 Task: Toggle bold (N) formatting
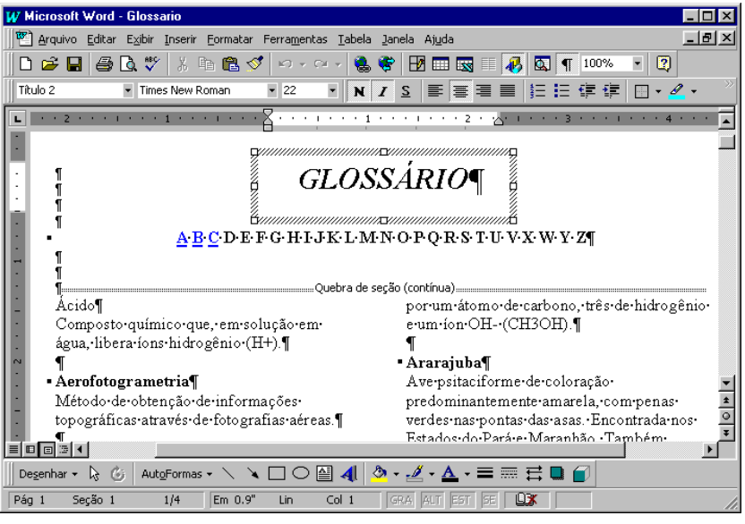tap(359, 90)
